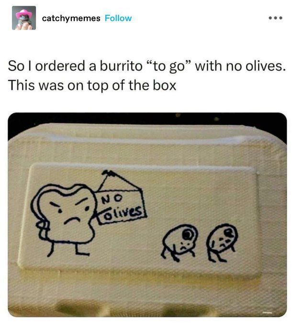This screenshot has width=292, height=325.
Task: Click the pink hat in the avatar
Action: (24, 13)
